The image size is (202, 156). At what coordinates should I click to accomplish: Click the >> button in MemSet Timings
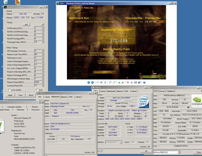pyautogui.click(x=42, y=24)
